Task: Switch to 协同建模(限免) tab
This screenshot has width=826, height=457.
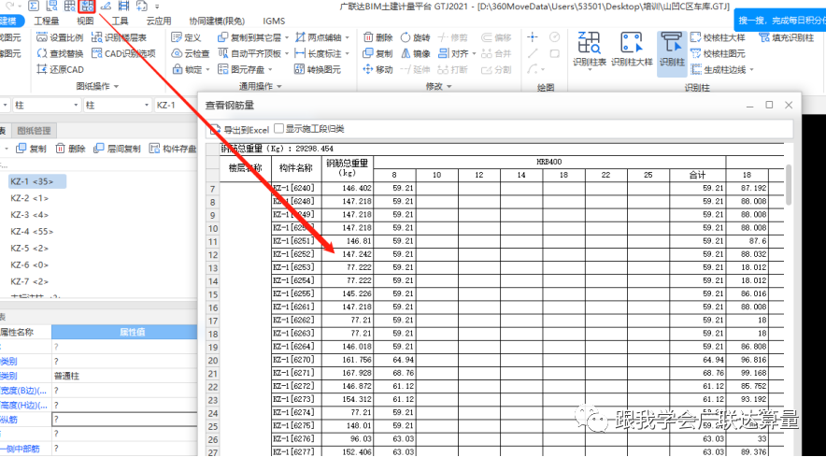Action: (217, 21)
